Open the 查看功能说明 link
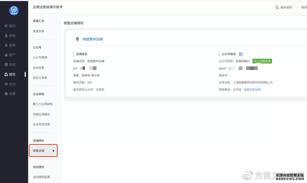 252,90
